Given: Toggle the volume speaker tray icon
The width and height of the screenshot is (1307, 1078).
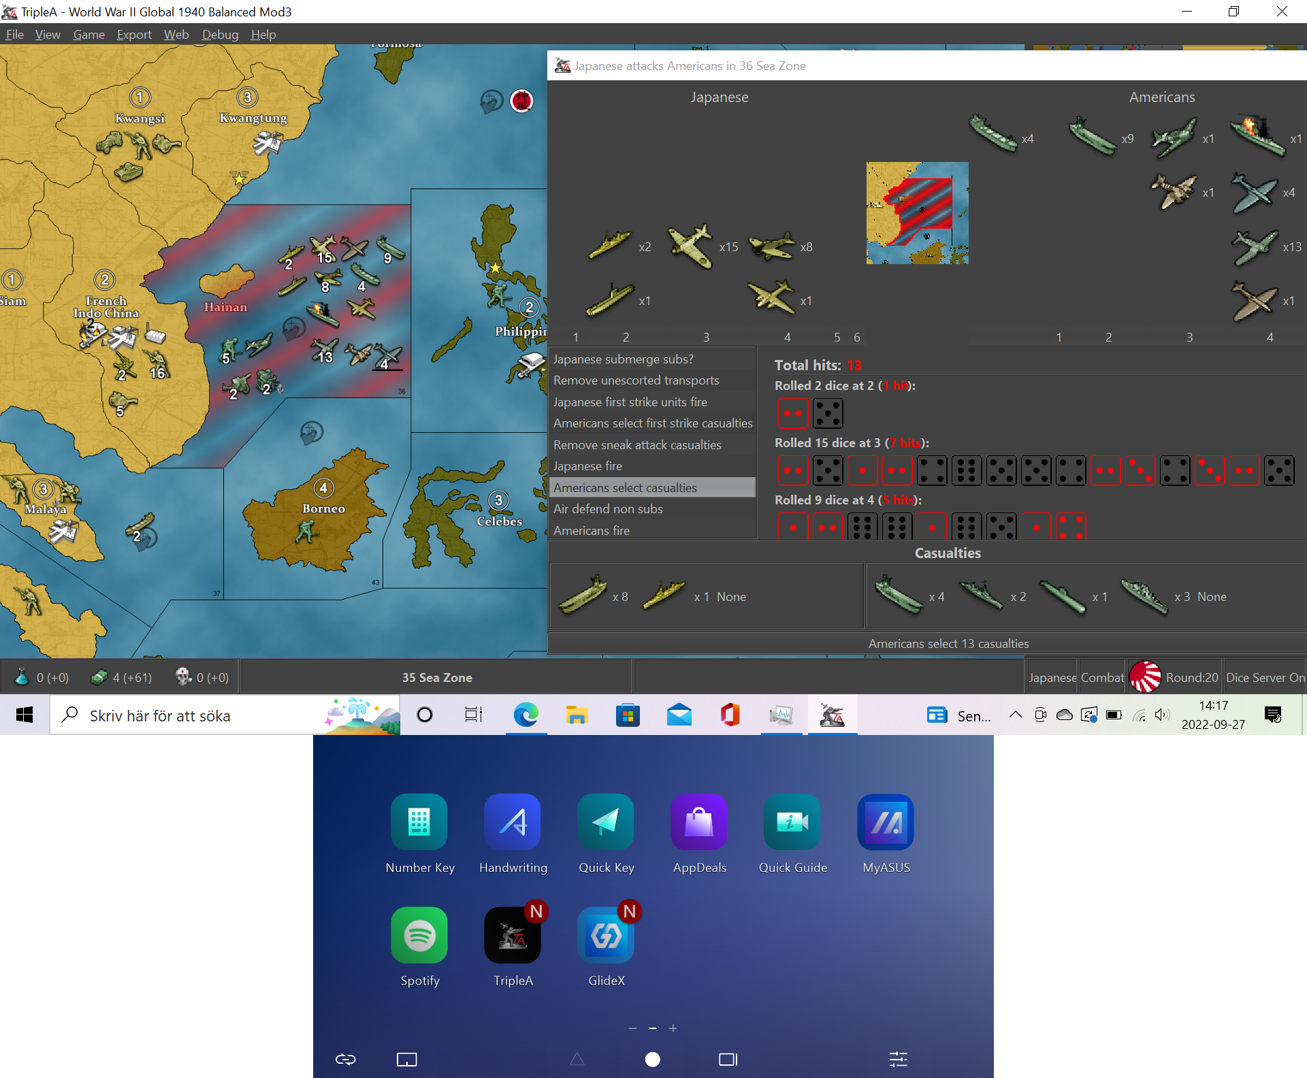Looking at the screenshot, I should tap(1162, 715).
